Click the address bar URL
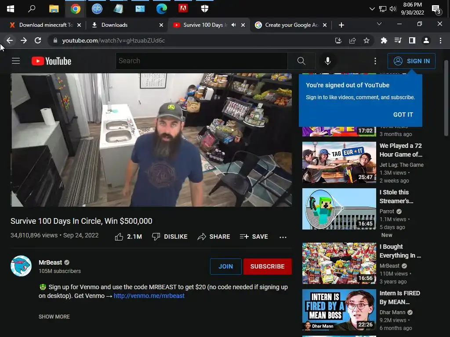This screenshot has width=450, height=337. (x=113, y=40)
